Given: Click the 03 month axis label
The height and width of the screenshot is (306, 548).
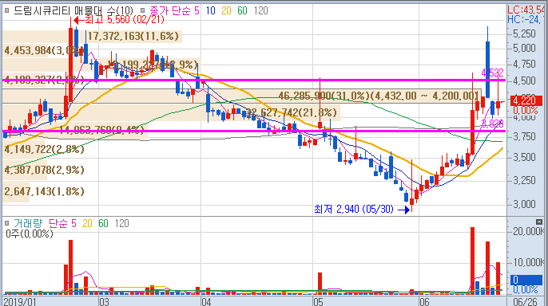Looking at the screenshot, I should click(104, 301).
